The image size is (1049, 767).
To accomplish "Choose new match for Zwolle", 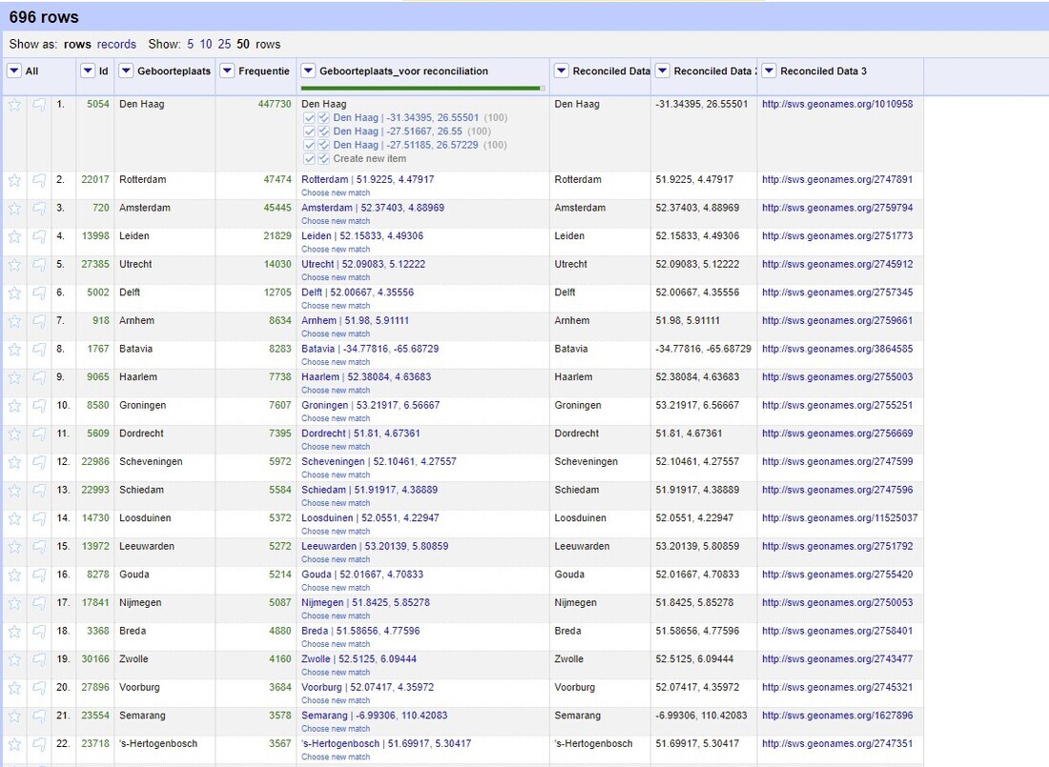I will (x=336, y=672).
